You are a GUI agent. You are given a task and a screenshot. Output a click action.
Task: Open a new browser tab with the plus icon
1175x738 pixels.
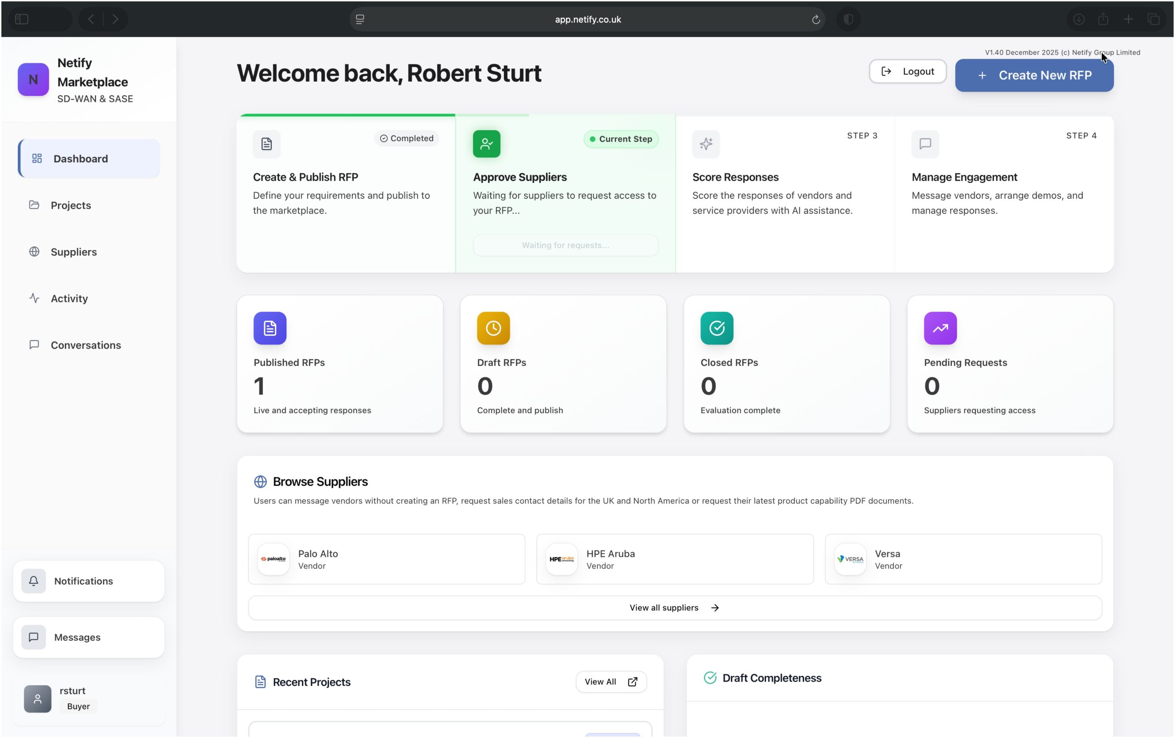(x=1128, y=20)
